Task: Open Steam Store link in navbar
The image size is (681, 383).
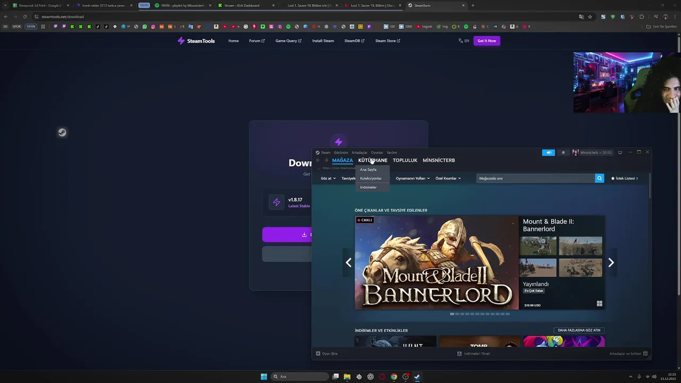Action: [388, 41]
